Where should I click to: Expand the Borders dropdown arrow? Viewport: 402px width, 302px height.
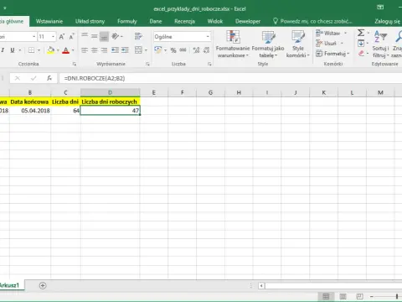click(x=39, y=50)
